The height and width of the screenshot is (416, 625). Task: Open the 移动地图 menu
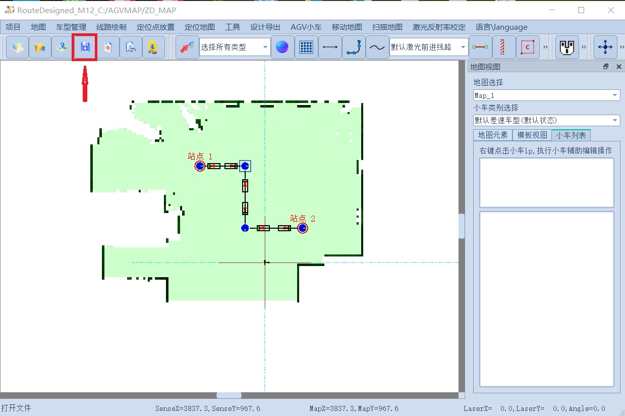(347, 27)
